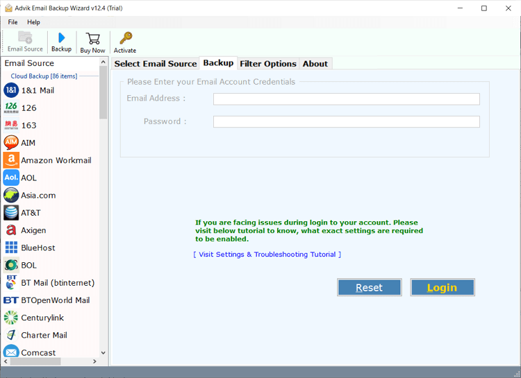Click the Login button
Screen dimensions: 521x378
tap(442, 287)
